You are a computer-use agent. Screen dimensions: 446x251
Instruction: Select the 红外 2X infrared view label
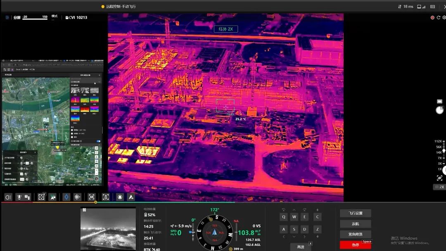pos(226,29)
